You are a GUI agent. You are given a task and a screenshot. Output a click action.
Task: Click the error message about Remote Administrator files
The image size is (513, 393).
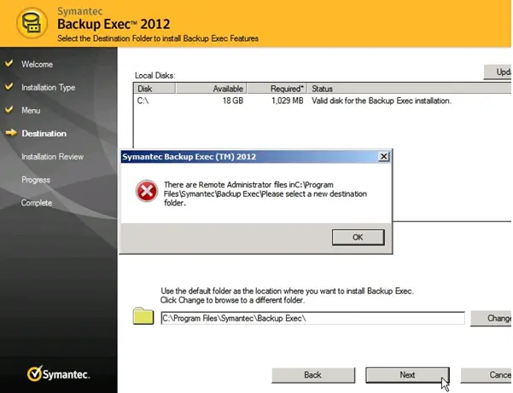coord(265,194)
